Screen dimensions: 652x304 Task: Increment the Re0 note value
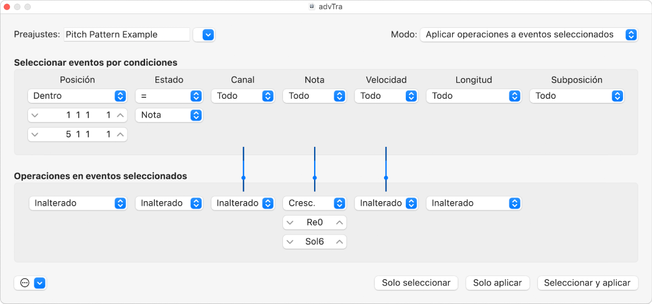(x=339, y=223)
